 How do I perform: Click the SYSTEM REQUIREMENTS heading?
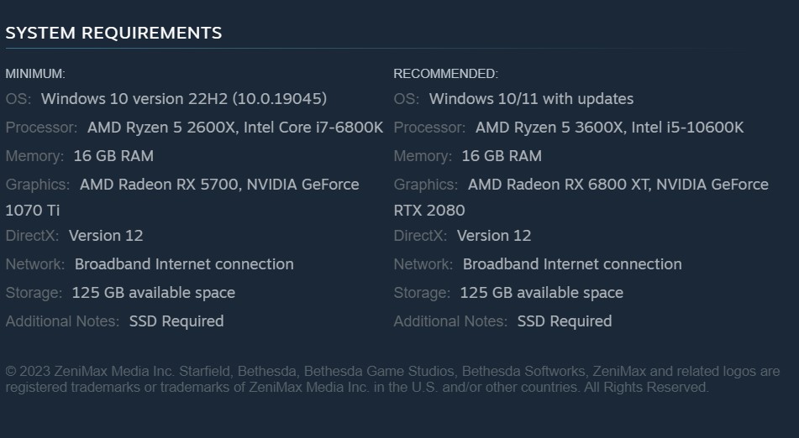(113, 33)
